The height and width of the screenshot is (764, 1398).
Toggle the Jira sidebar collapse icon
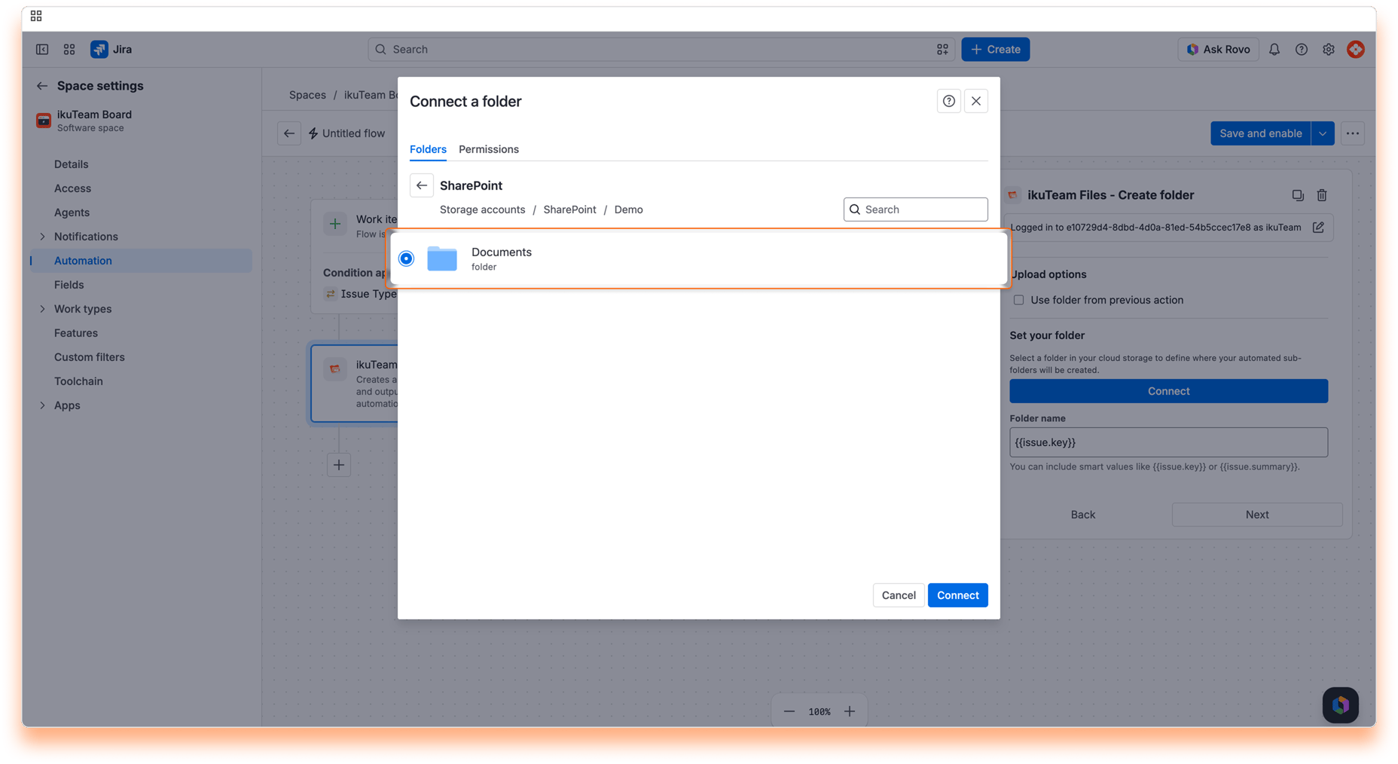pos(42,49)
